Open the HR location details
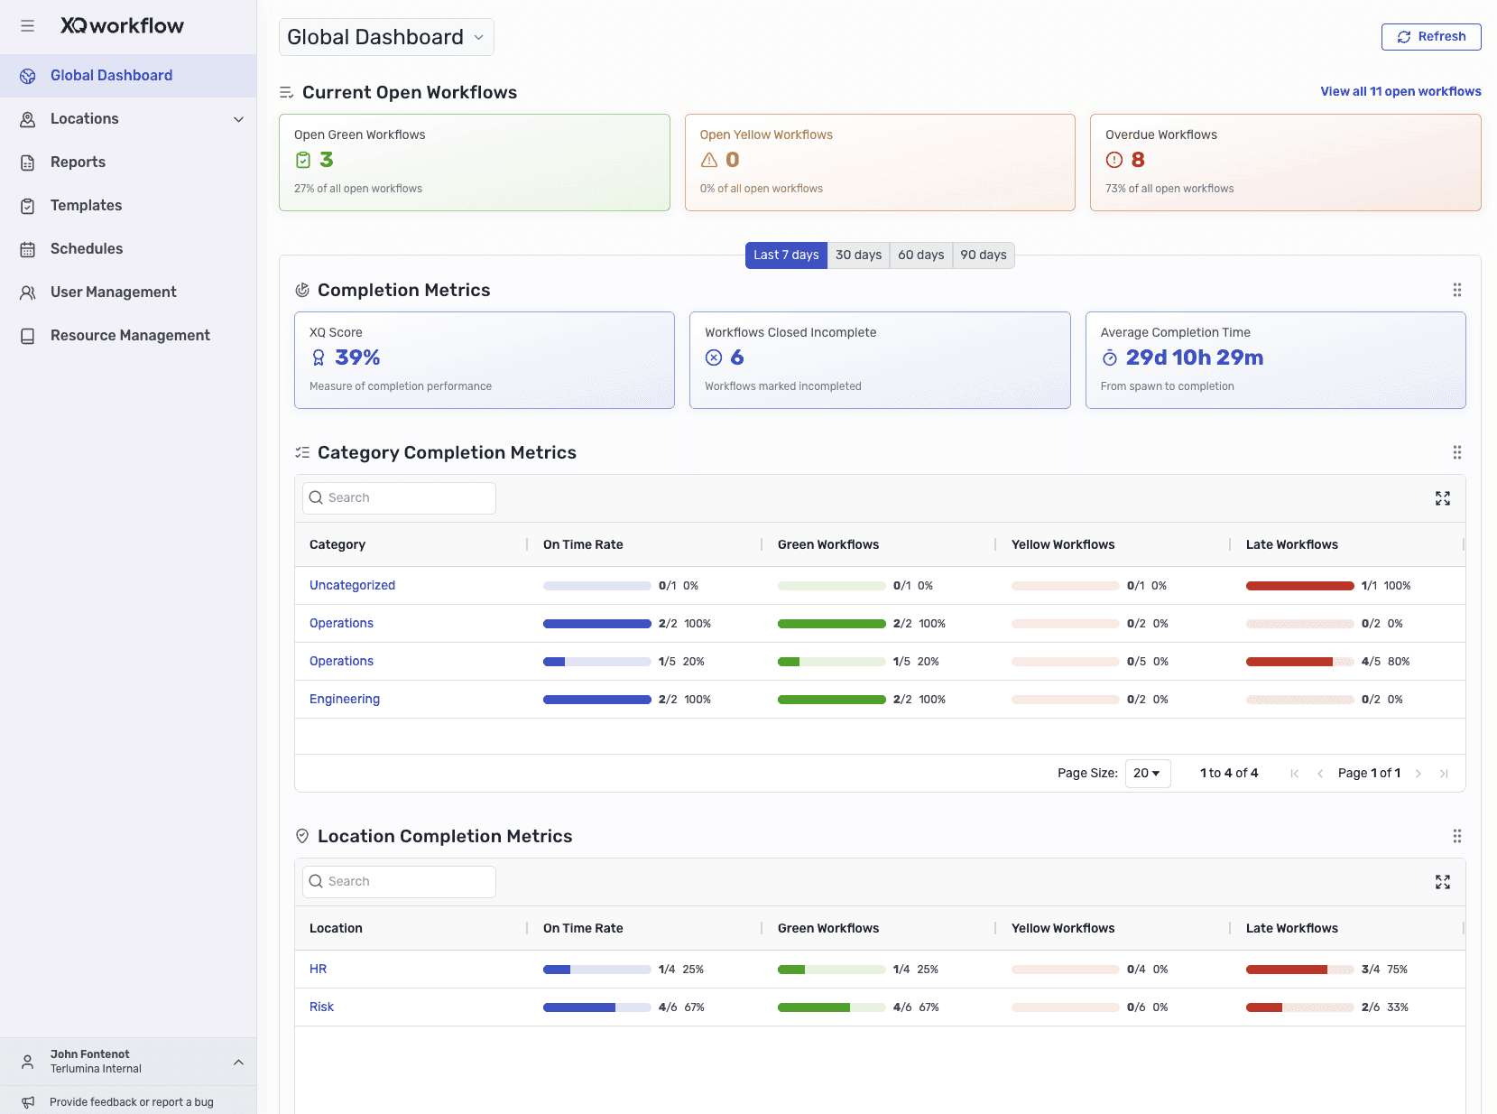Image resolution: width=1497 pixels, height=1114 pixels. (318, 969)
